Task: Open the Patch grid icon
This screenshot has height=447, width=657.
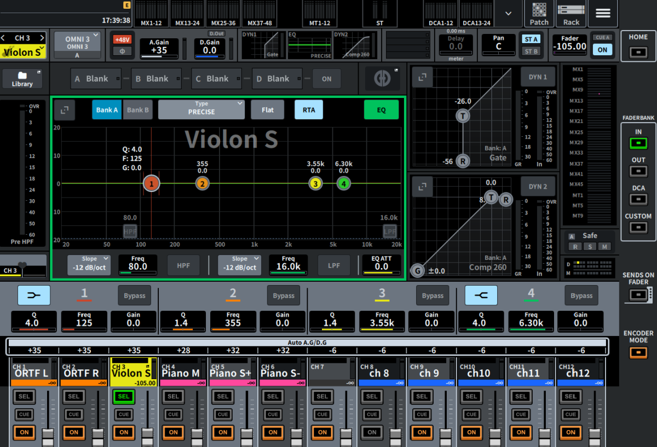Action: point(539,14)
